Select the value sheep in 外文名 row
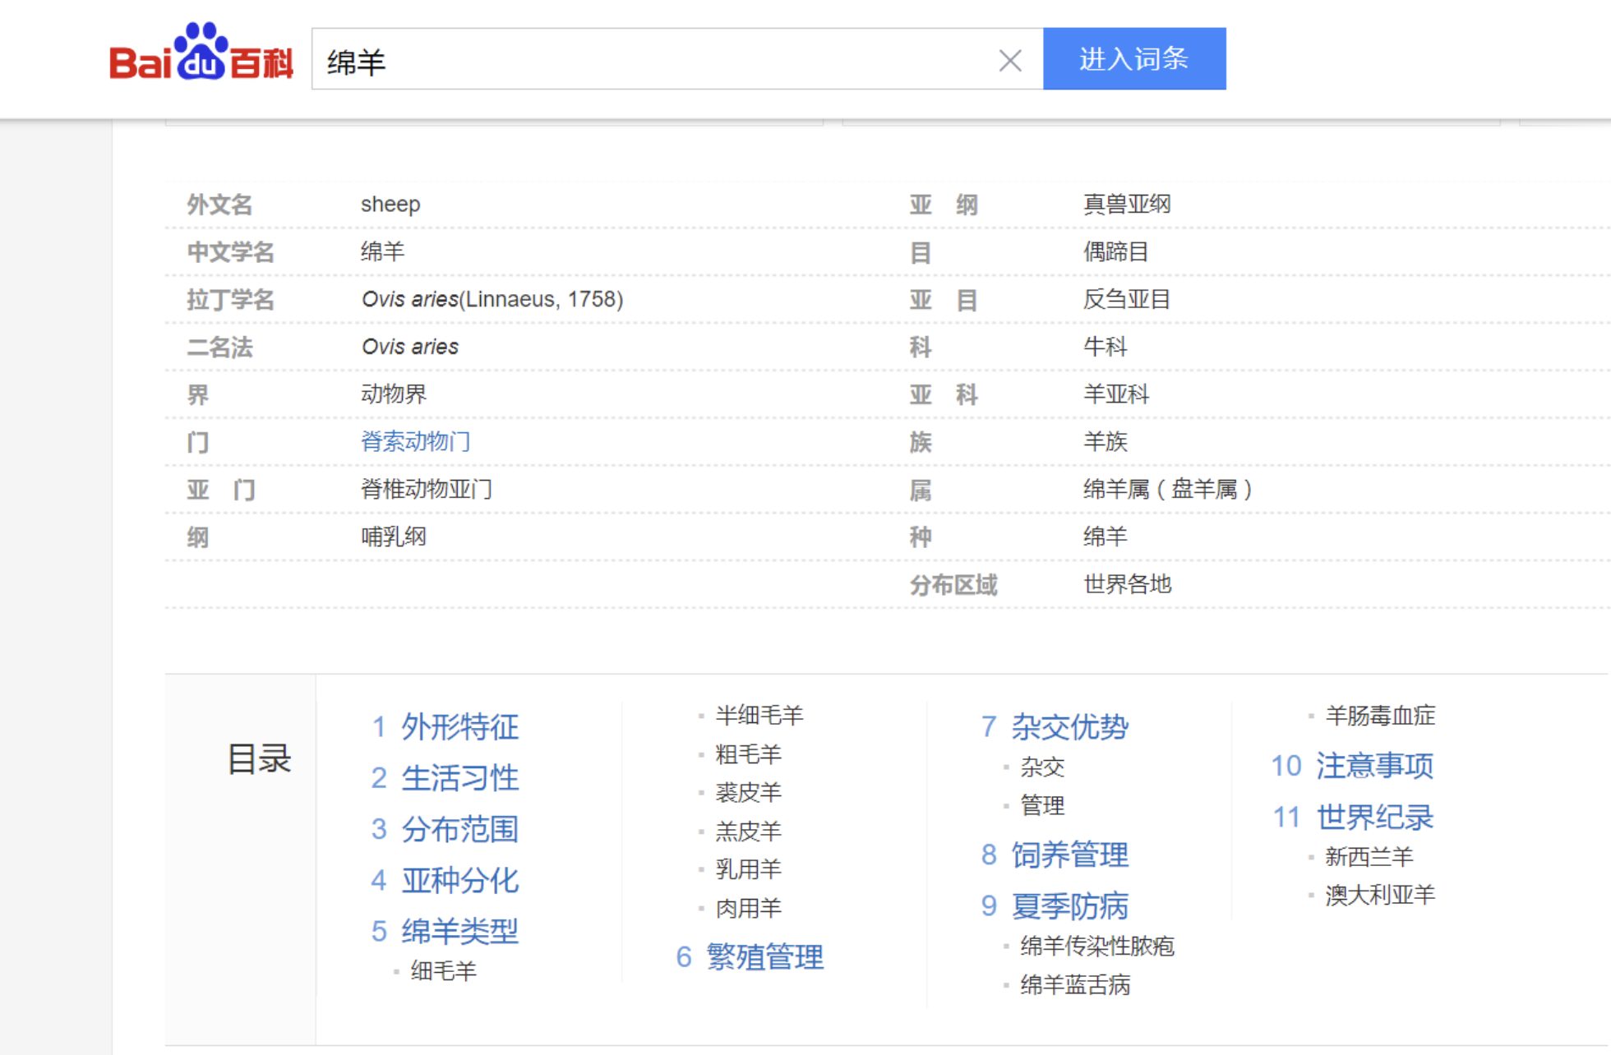This screenshot has width=1611, height=1055. (390, 205)
